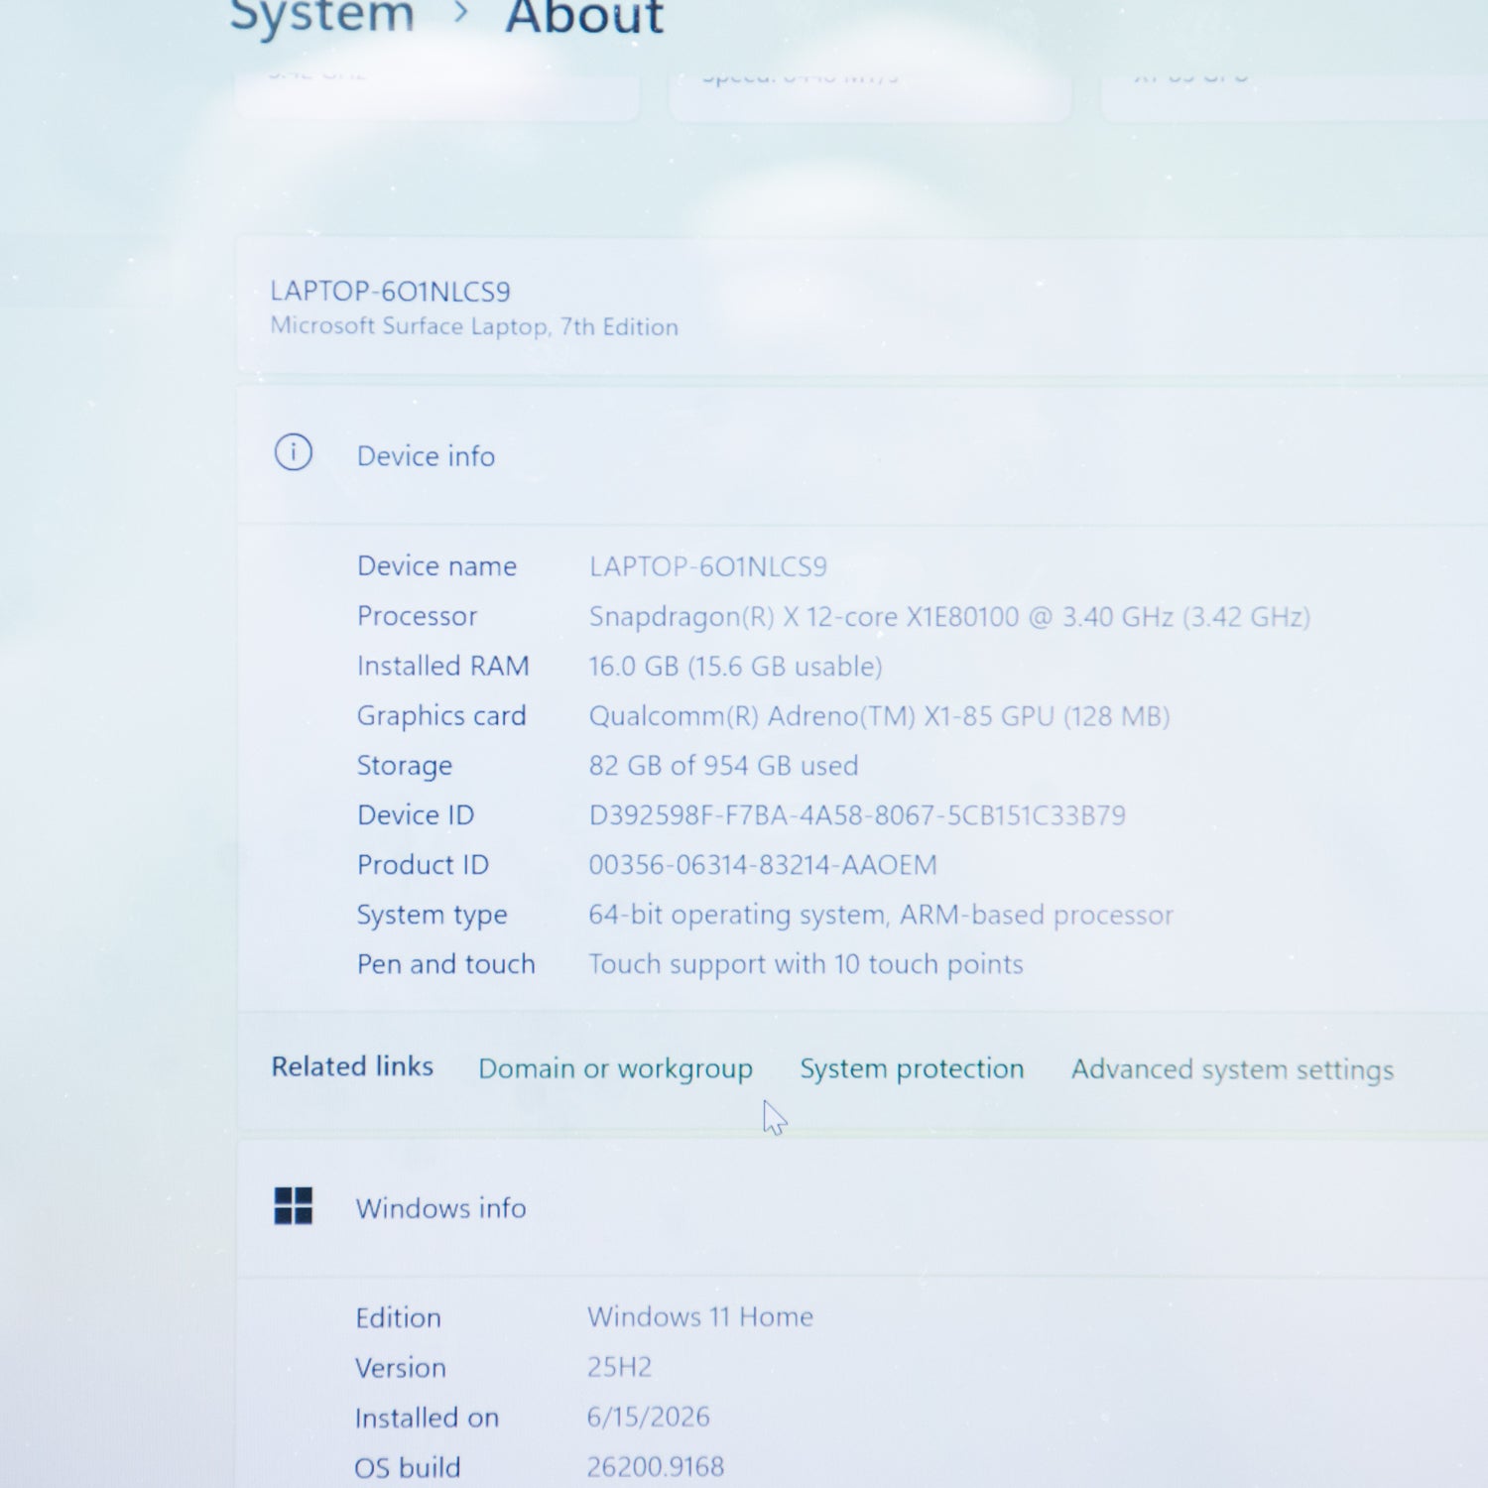1488x1488 pixels.
Task: Click the Processor label
Action: point(417,616)
